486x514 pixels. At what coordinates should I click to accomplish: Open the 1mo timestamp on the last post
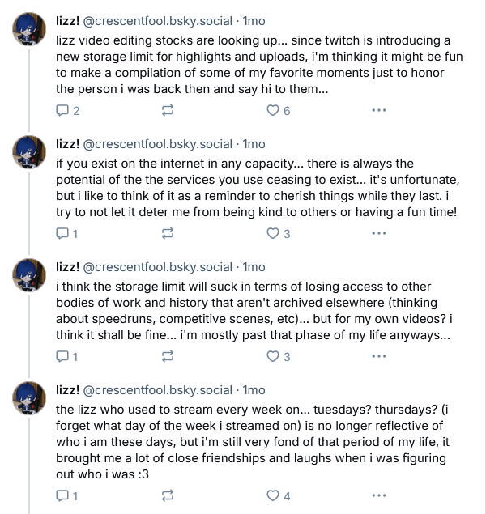tap(254, 390)
